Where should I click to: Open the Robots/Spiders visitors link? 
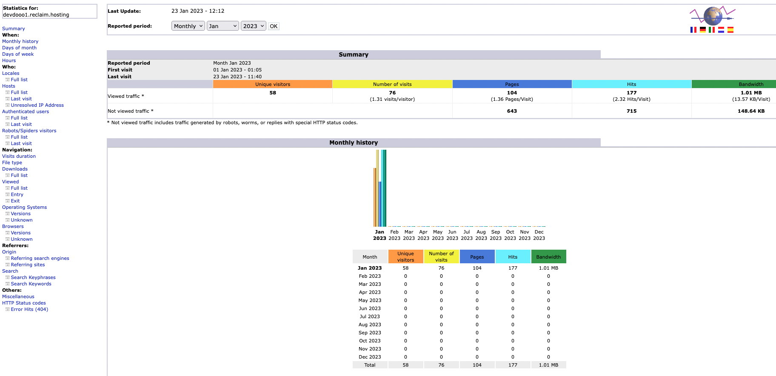coord(29,131)
